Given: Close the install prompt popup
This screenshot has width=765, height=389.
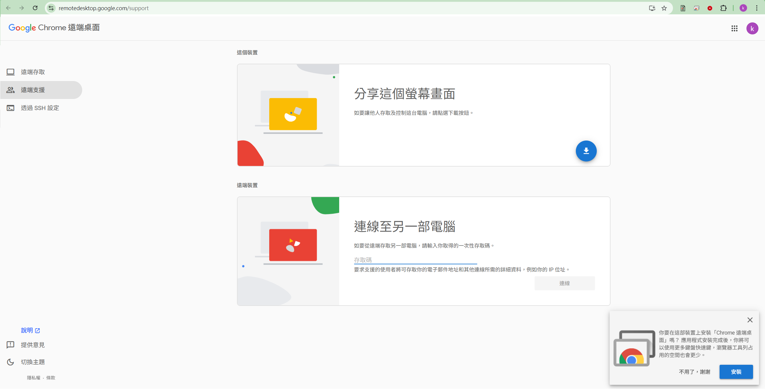Looking at the screenshot, I should click(750, 320).
